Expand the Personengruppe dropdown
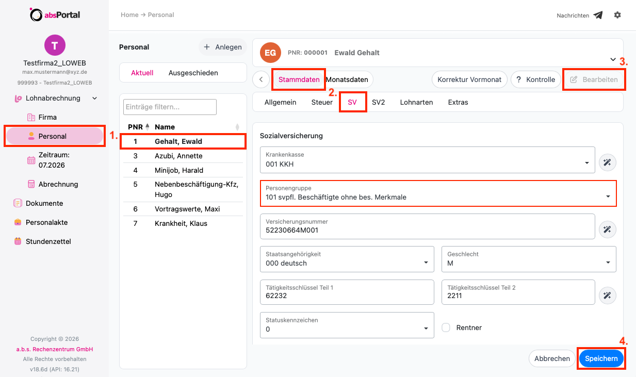 438,193
